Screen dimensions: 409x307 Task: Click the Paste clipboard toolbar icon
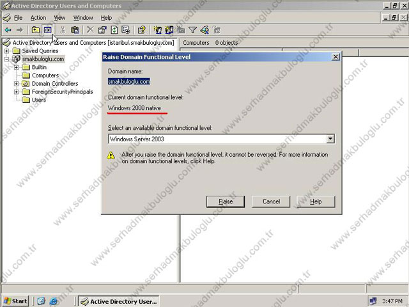coord(75,30)
